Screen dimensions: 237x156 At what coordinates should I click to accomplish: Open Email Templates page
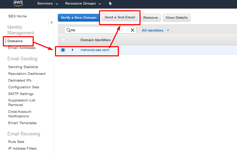(22, 123)
